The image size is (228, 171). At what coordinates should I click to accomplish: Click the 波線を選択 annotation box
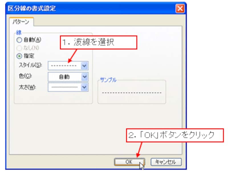pyautogui.click(x=98, y=42)
